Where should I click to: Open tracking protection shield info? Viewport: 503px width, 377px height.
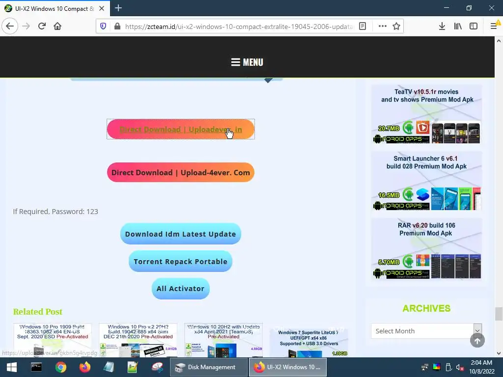pyautogui.click(x=103, y=27)
